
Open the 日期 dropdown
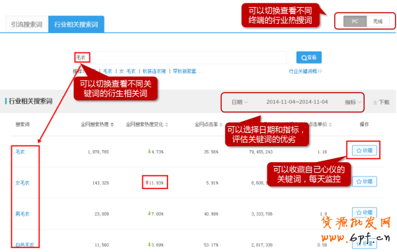coord(240,103)
